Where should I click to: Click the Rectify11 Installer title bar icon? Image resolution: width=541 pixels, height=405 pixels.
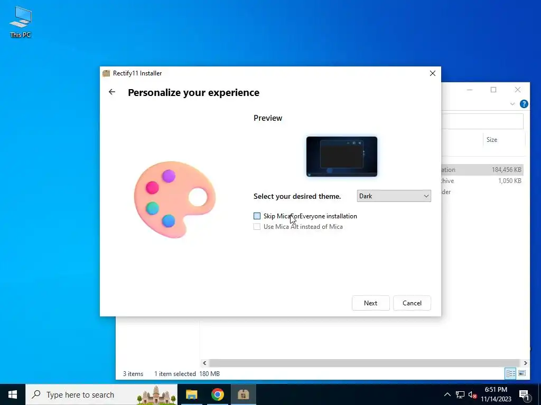(106, 73)
